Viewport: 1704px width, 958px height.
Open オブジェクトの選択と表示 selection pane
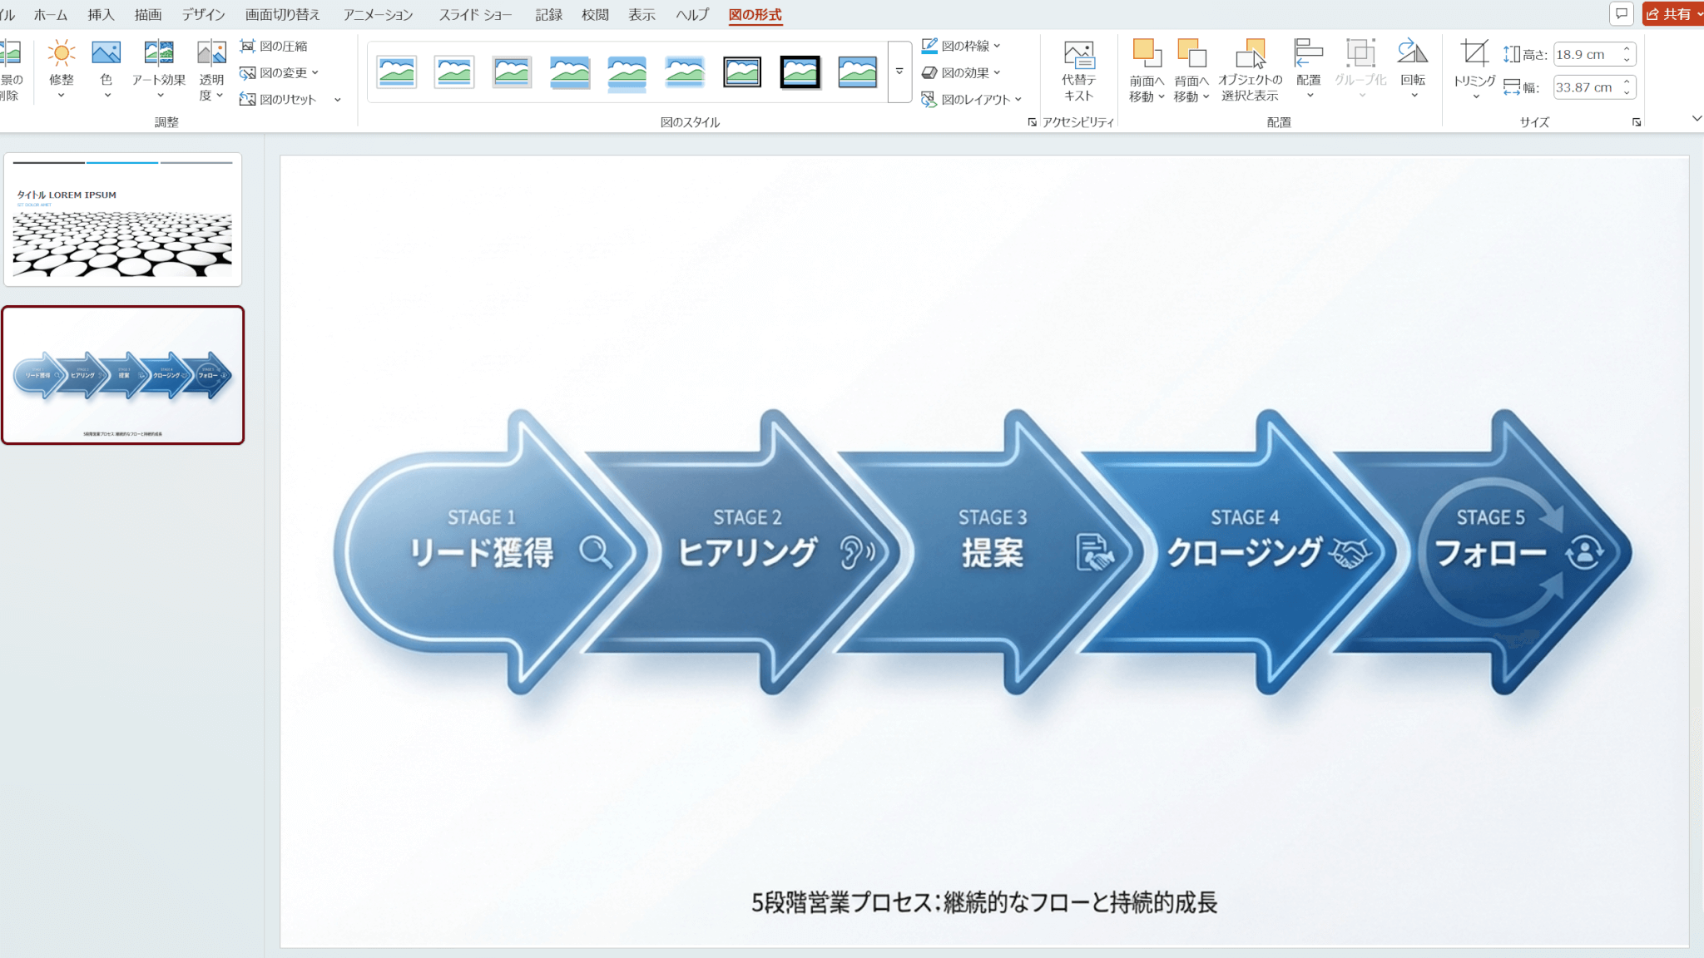[1250, 54]
